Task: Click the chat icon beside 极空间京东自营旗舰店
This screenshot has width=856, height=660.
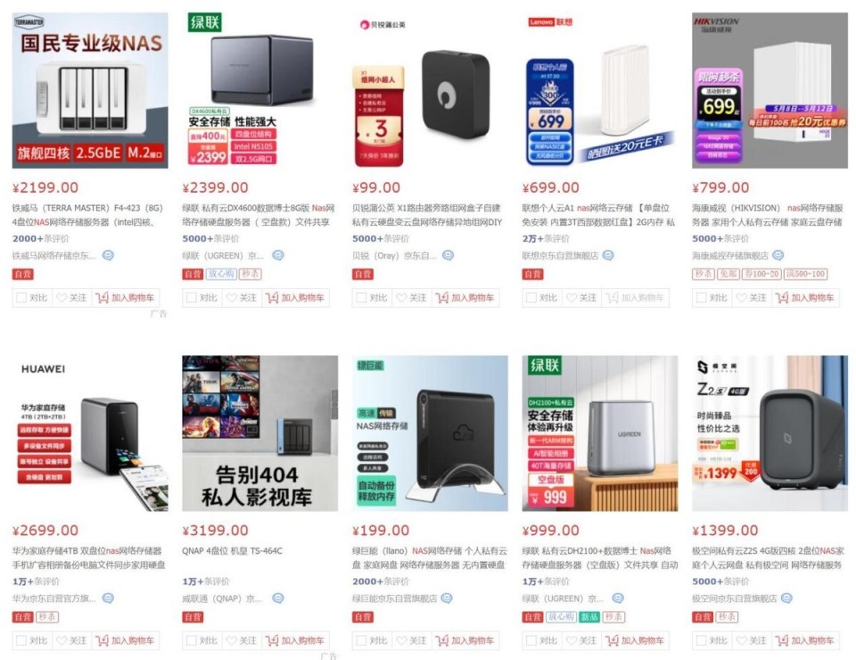Action: 786,598
